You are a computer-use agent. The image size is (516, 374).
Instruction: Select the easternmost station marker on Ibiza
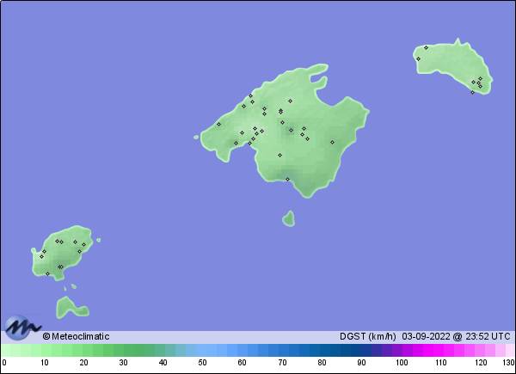[x=84, y=244]
